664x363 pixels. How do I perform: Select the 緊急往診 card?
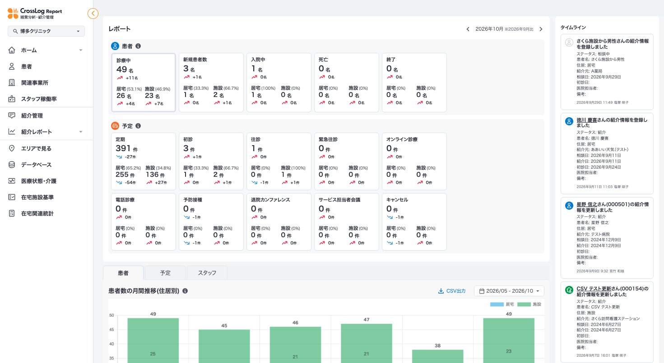(347, 161)
